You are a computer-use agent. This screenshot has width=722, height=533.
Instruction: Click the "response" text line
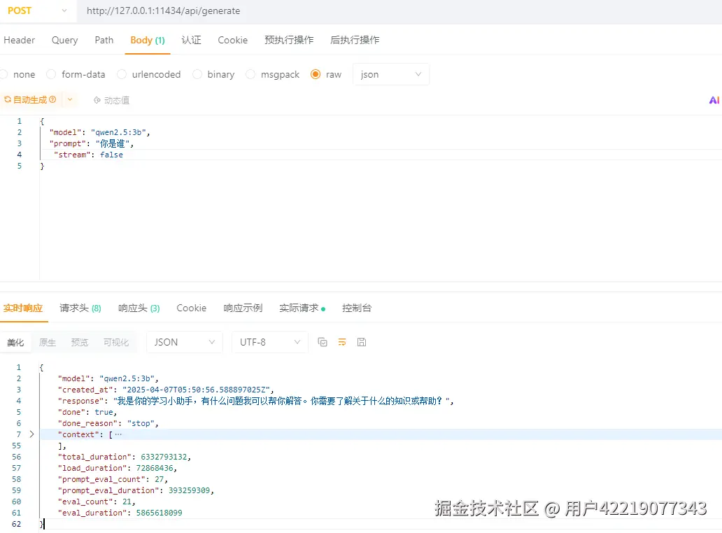tap(255, 401)
